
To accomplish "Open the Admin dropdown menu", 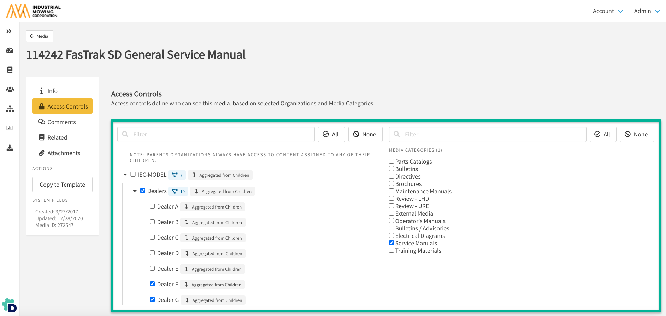I will click(x=647, y=11).
